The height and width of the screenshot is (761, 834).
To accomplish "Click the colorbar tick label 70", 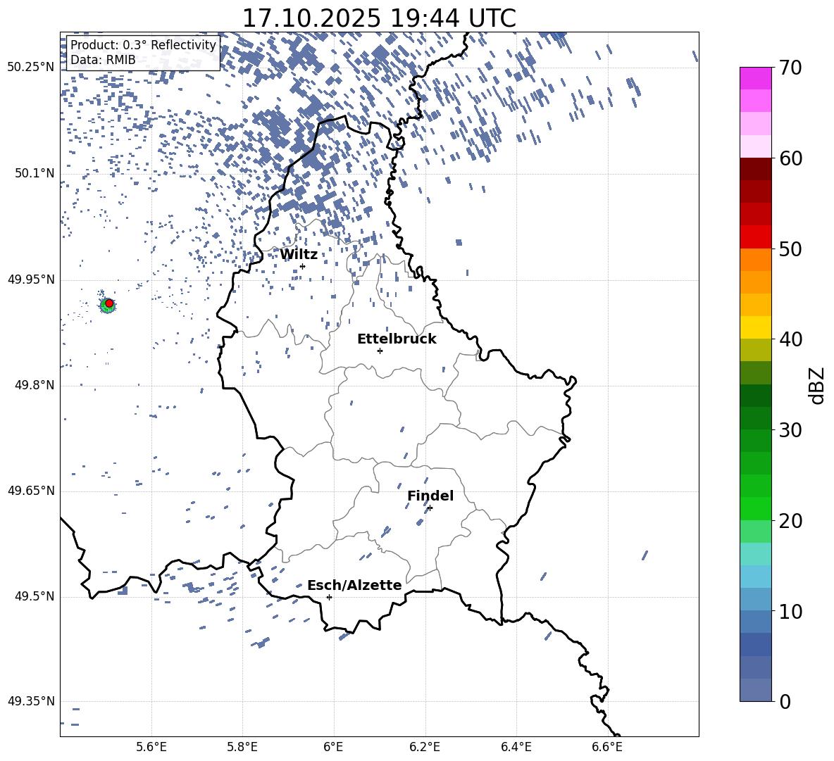I will (790, 68).
